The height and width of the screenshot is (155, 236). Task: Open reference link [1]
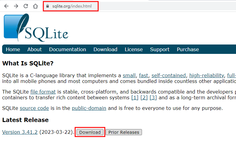(135, 97)
